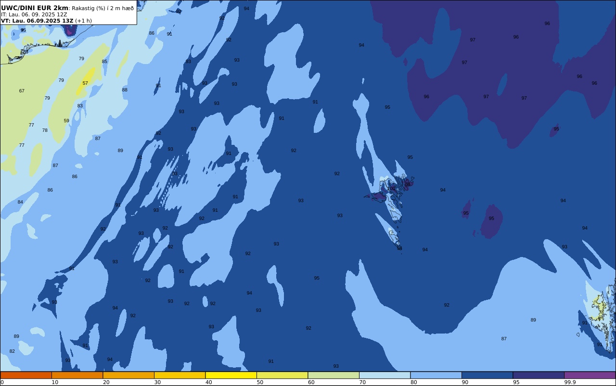Click the humidity value 59 on the map
The image size is (616, 386).
[x=66, y=121]
